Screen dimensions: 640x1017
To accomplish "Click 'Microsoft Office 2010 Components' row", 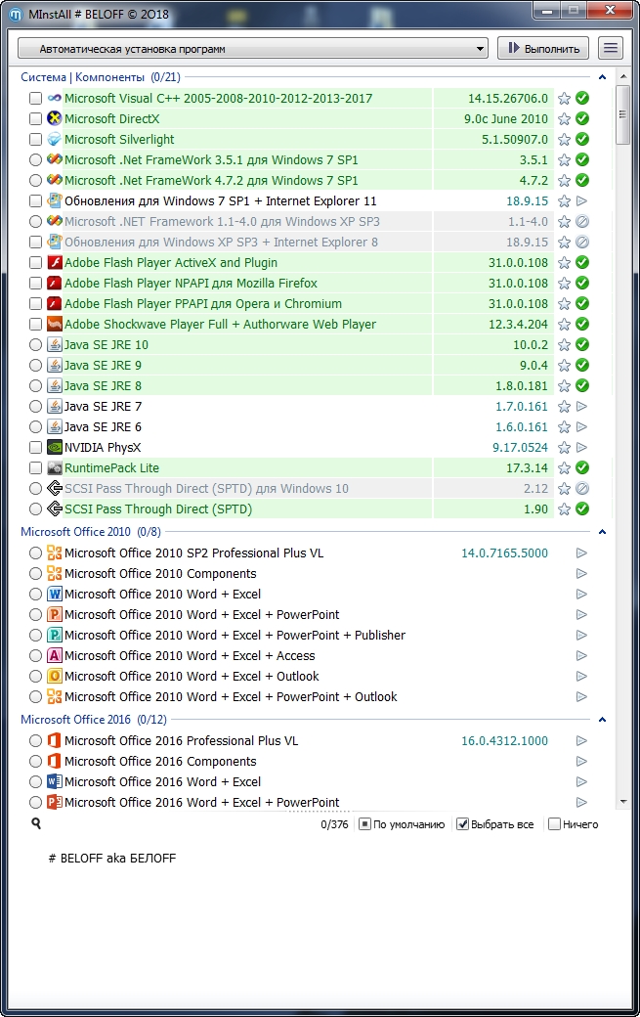I will tap(160, 574).
